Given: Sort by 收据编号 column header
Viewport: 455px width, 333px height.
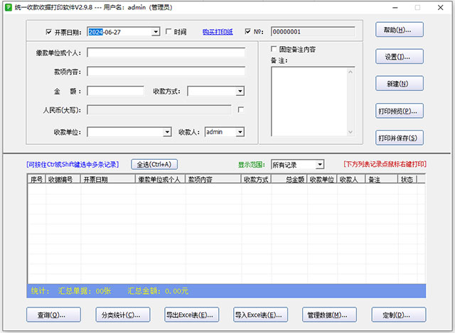Looking at the screenshot, I should point(63,180).
